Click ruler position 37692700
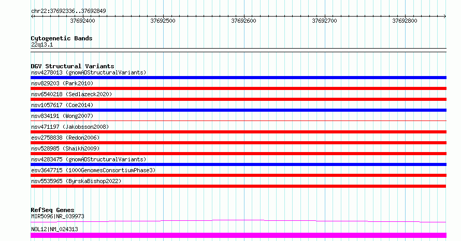The height and width of the screenshot is (241, 461). click(325, 21)
